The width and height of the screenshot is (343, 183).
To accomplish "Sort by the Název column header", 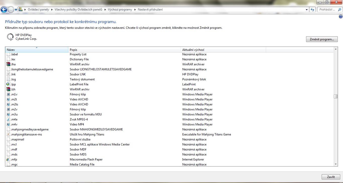I will (x=37, y=50).
